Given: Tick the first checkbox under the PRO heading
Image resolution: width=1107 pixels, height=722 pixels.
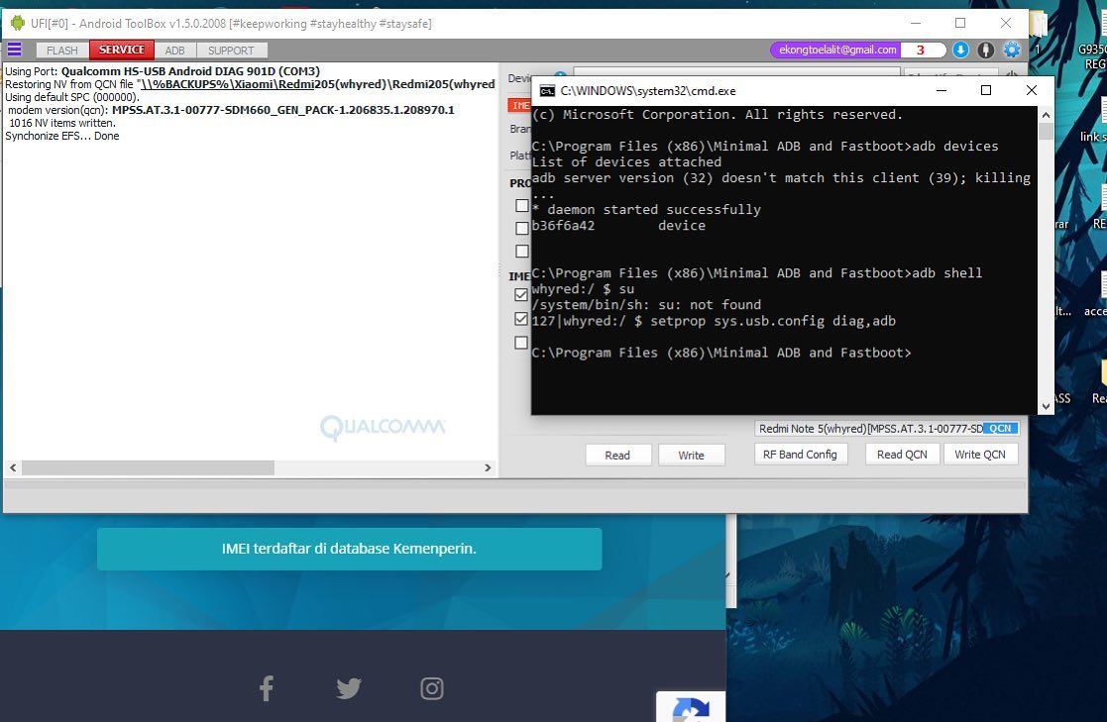Looking at the screenshot, I should (x=521, y=205).
